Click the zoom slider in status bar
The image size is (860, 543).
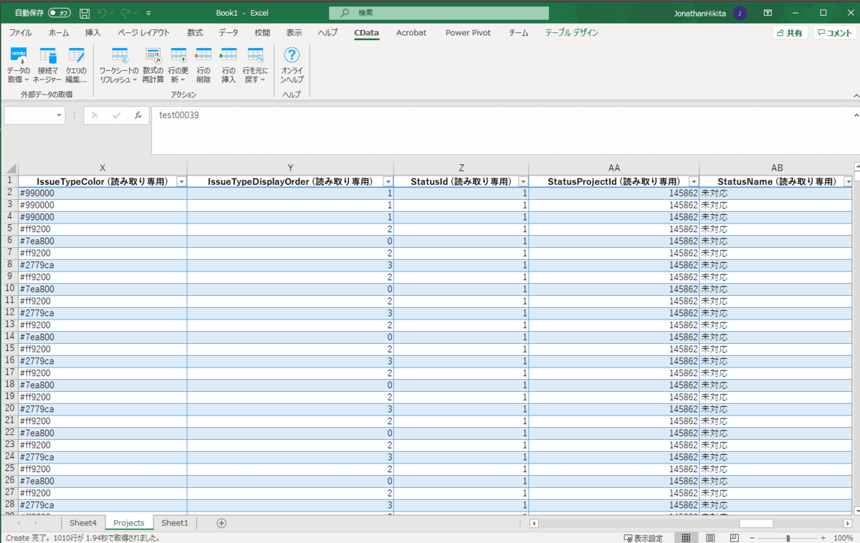pyautogui.click(x=788, y=538)
